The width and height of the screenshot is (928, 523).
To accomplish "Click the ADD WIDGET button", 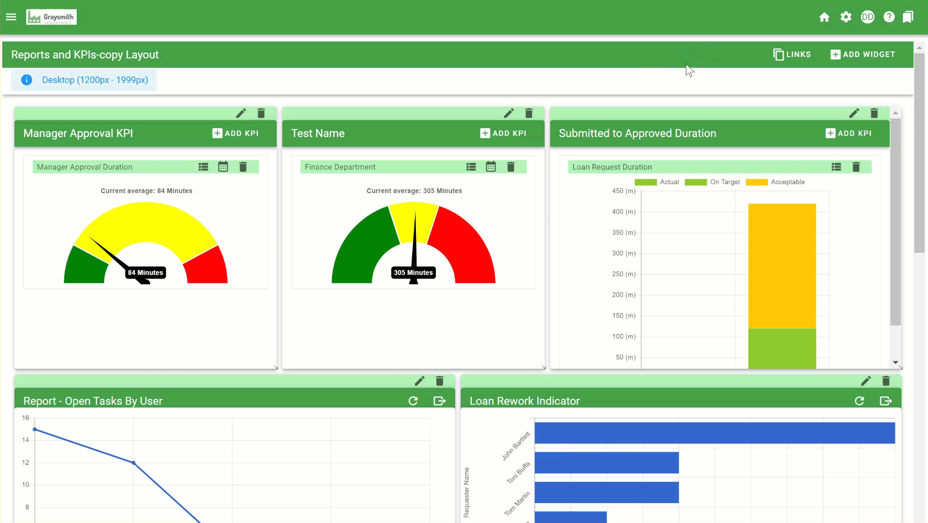I will coord(863,54).
